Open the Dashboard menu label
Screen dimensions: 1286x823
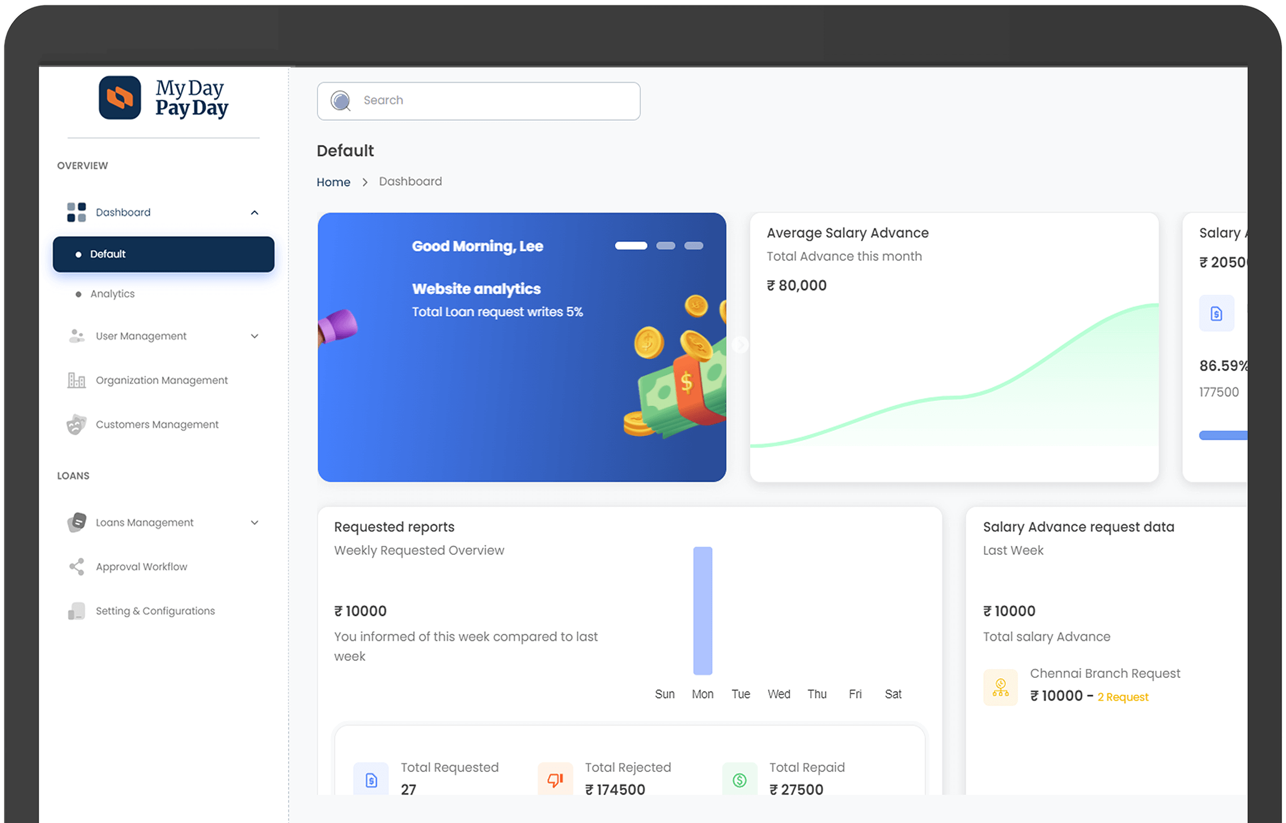pyautogui.click(x=123, y=213)
